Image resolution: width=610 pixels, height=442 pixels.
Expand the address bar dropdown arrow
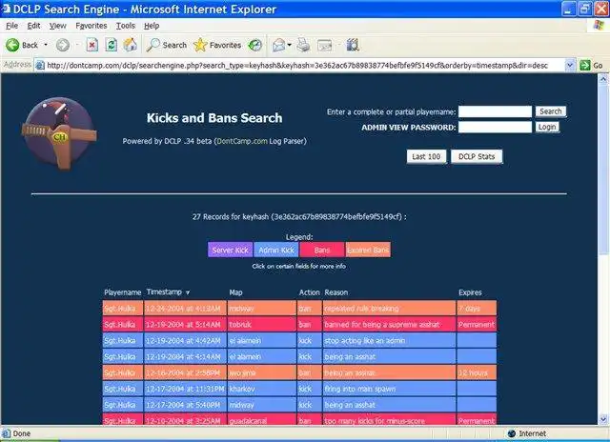570,66
